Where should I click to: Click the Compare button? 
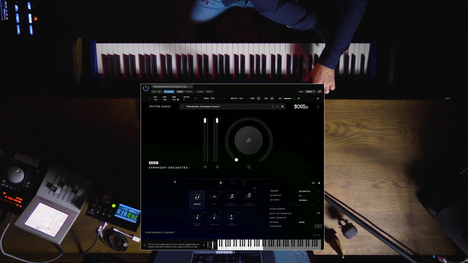(169, 92)
